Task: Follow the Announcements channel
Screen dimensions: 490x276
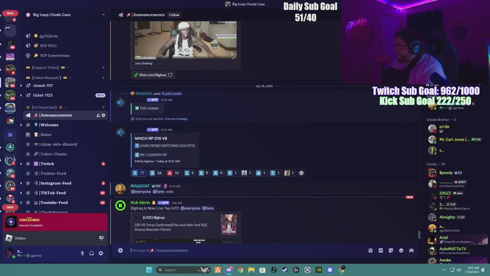Action: pyautogui.click(x=174, y=15)
